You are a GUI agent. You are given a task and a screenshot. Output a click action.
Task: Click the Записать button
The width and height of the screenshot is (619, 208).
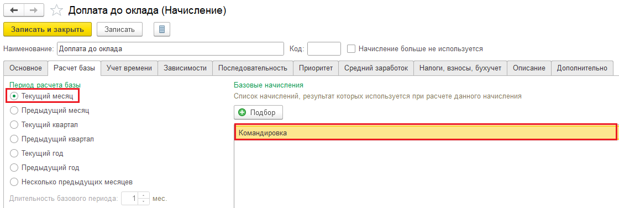[x=119, y=30]
